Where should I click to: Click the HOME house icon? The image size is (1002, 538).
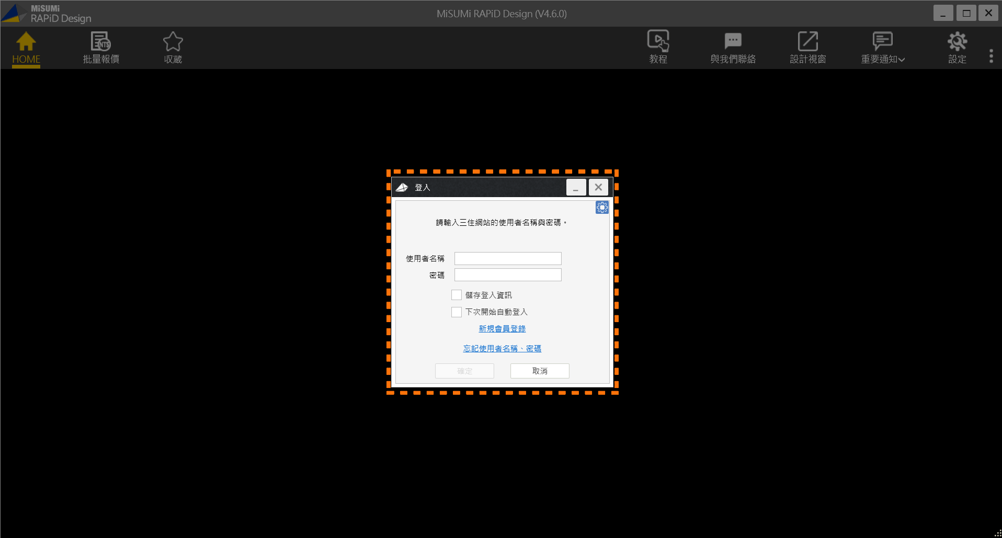click(26, 42)
